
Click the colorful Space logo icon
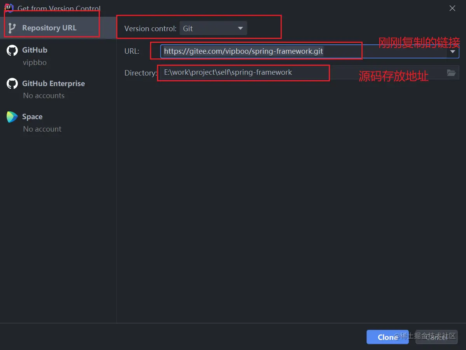[x=12, y=117]
